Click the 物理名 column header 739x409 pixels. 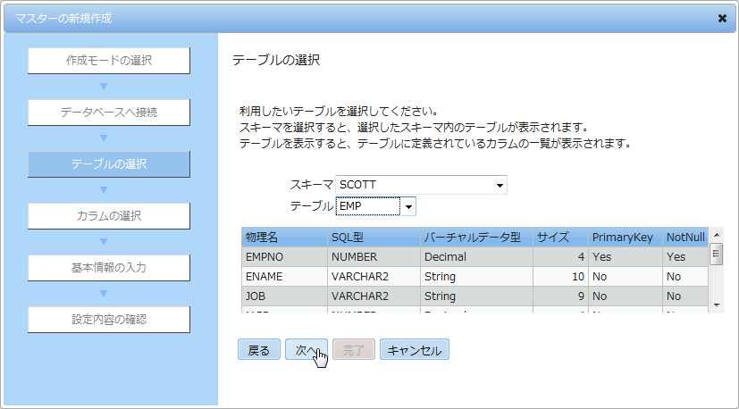[284, 238]
